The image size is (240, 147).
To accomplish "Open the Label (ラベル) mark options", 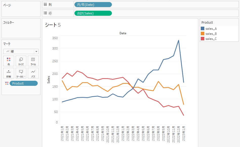I will click(33, 61).
